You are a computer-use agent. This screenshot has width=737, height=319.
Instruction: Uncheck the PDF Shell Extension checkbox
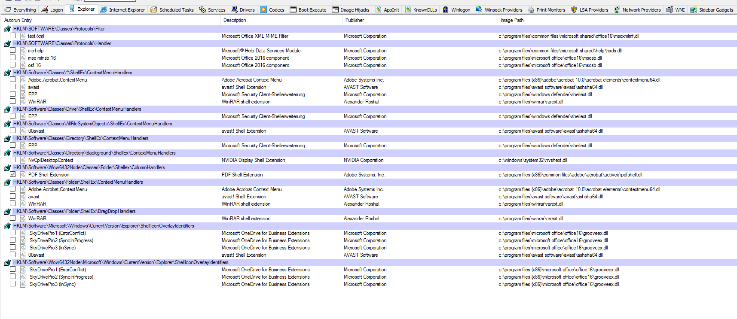point(13,174)
